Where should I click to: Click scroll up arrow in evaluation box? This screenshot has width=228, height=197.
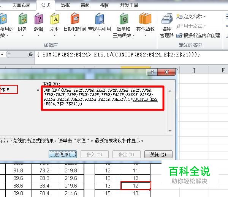pyautogui.click(x=170, y=91)
